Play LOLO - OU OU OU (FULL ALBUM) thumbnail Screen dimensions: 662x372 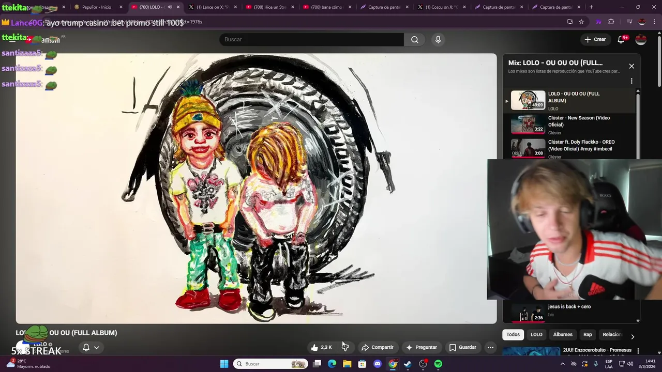(528, 100)
